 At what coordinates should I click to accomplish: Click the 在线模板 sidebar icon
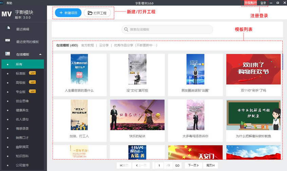[x=8, y=54]
